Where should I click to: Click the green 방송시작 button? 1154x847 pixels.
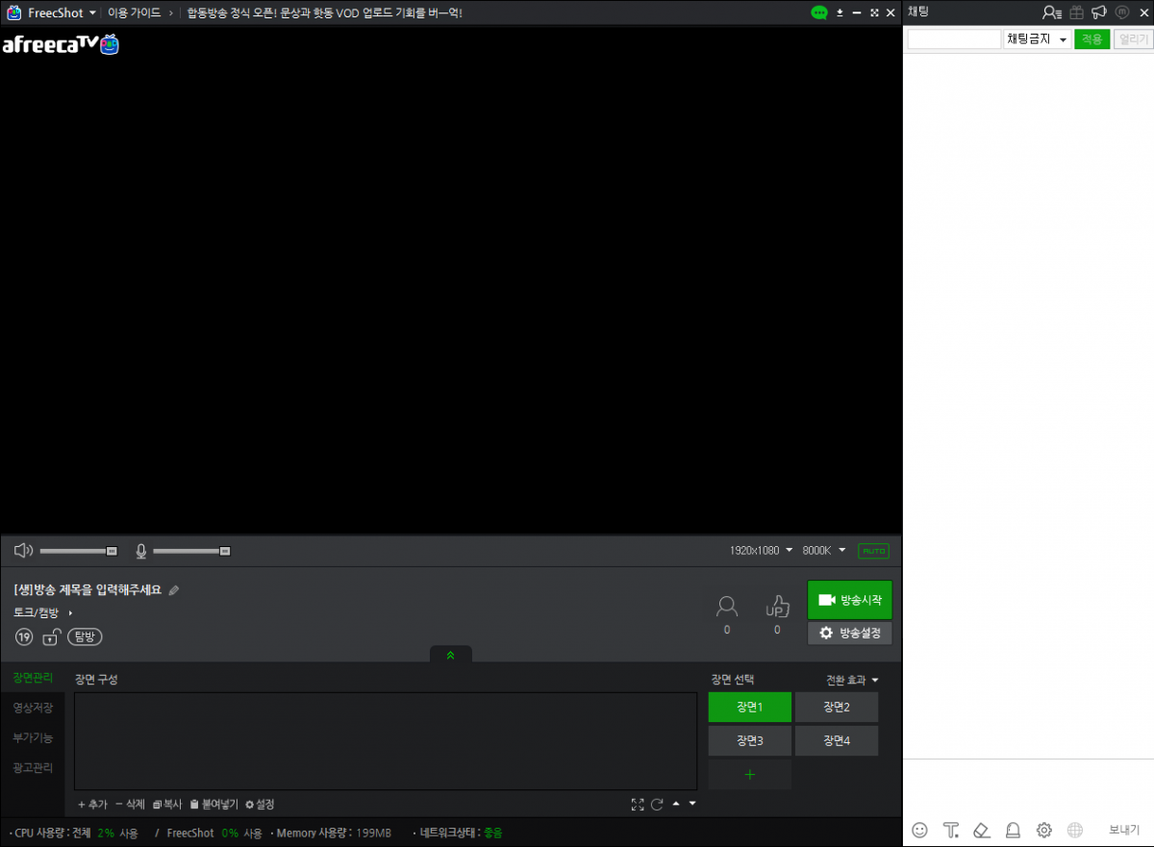pyautogui.click(x=850, y=600)
